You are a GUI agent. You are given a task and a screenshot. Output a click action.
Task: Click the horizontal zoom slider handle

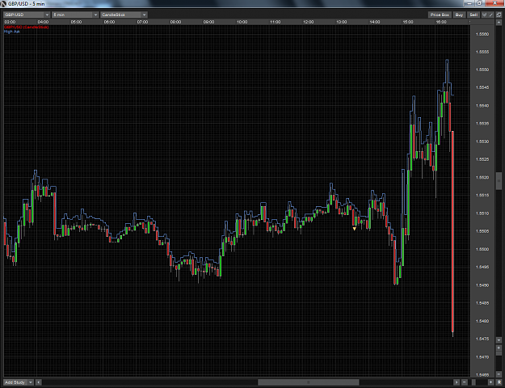[x=473, y=382]
